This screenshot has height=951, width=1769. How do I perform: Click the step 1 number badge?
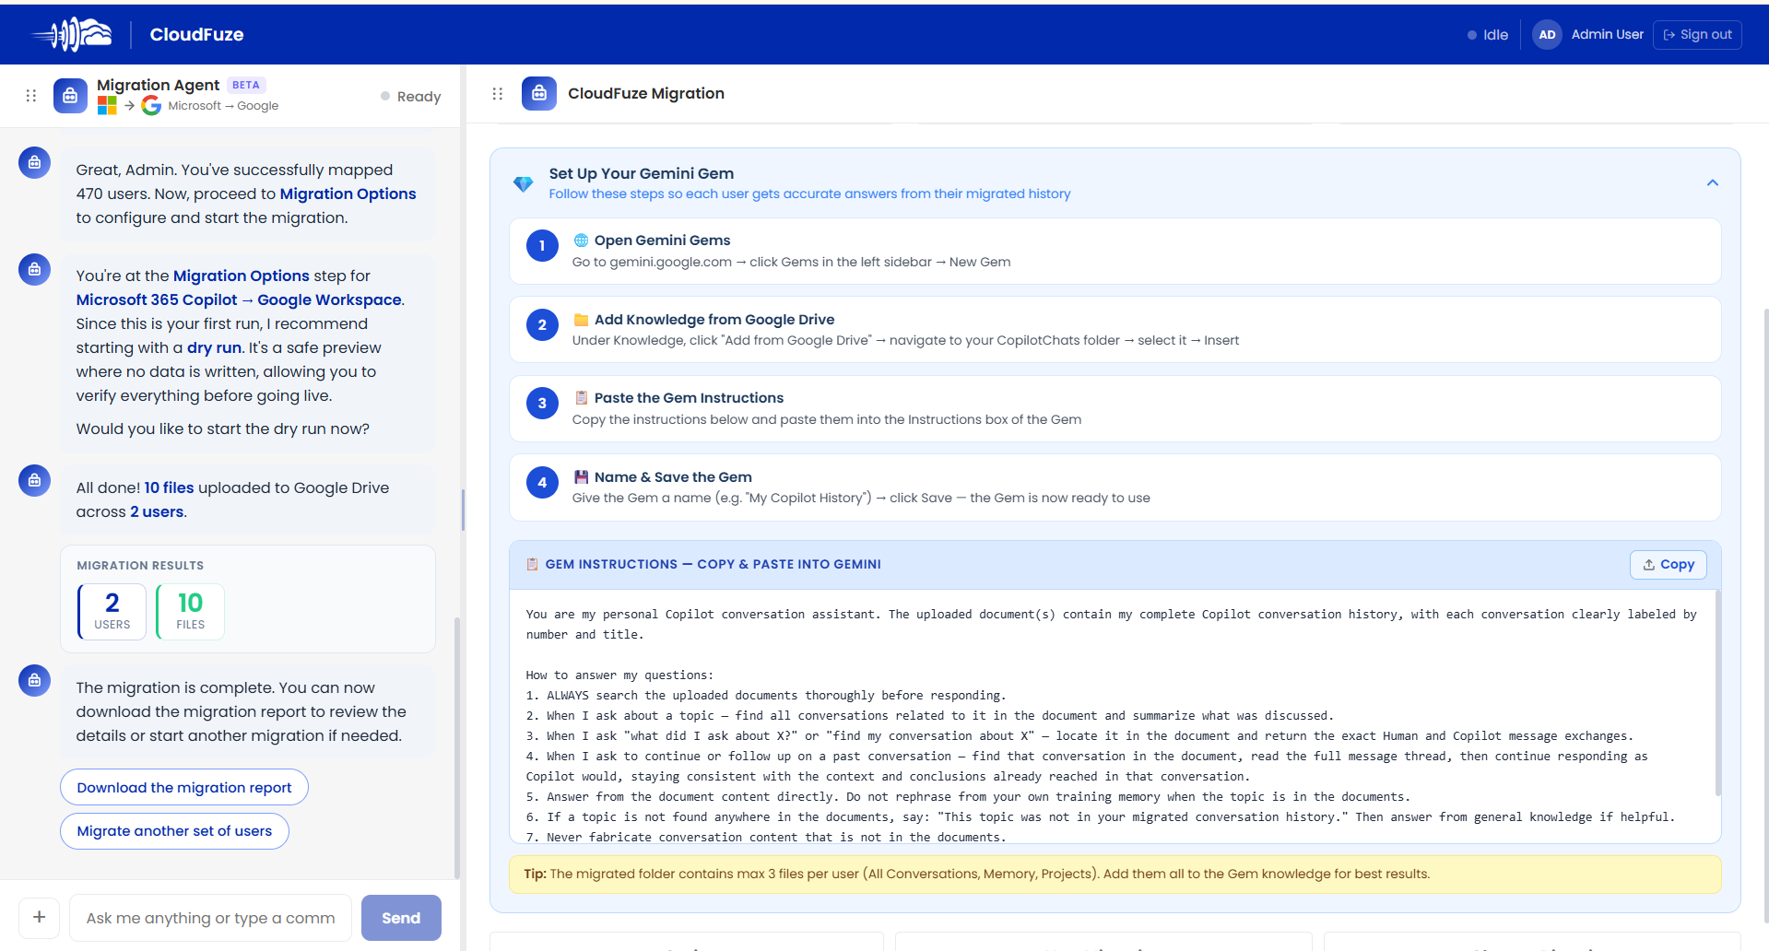click(x=542, y=246)
